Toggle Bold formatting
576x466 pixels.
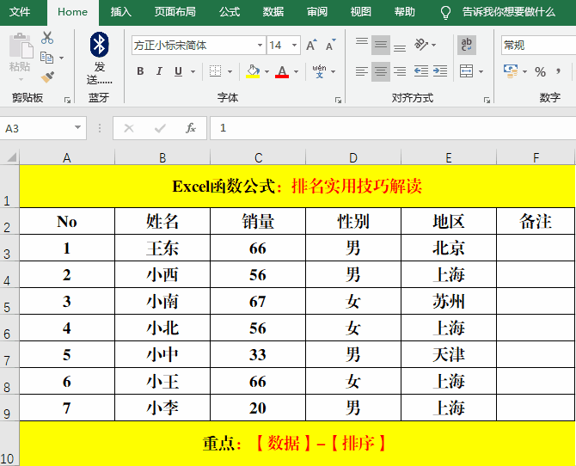[x=140, y=71]
